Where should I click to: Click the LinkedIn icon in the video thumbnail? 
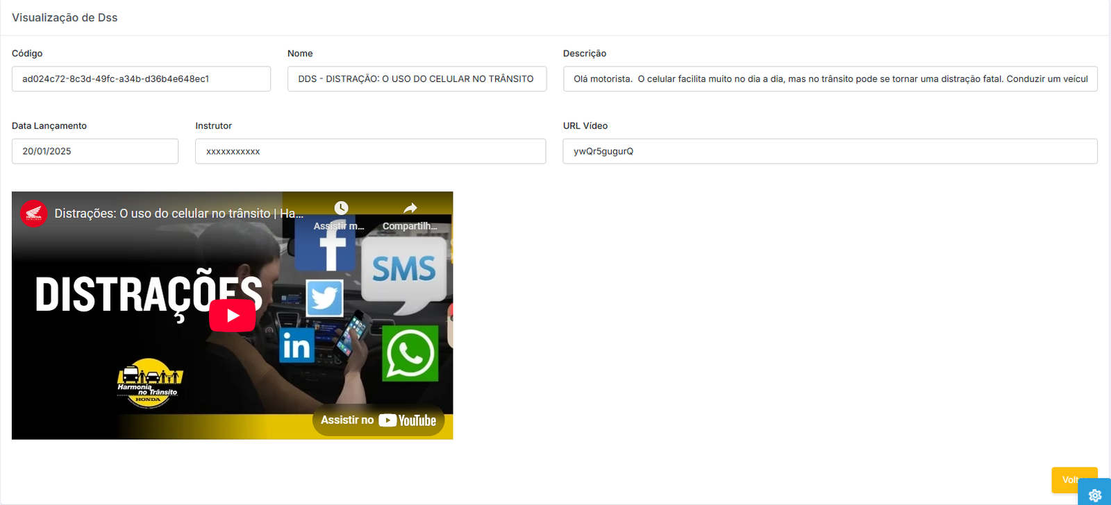(x=296, y=345)
